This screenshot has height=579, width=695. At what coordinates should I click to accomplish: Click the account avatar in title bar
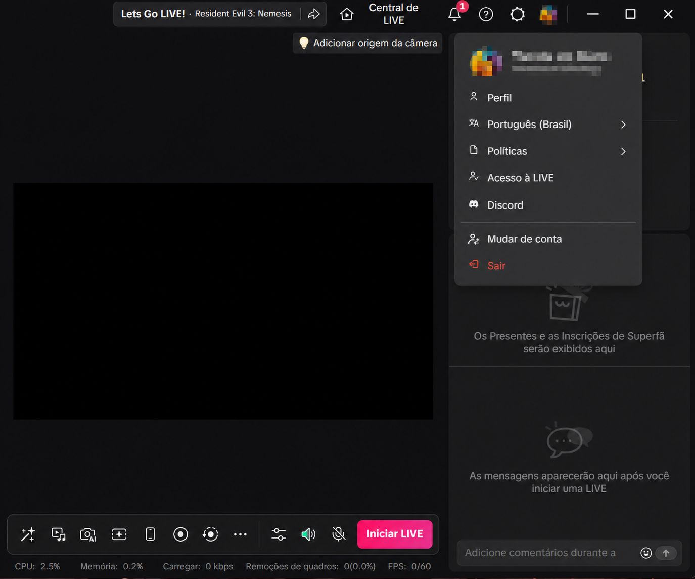[x=548, y=14]
